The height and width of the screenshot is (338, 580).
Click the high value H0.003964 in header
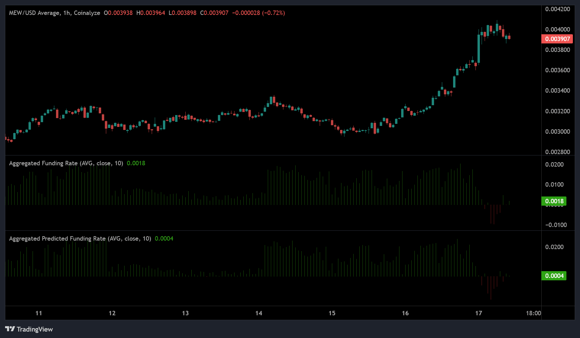tap(151, 13)
